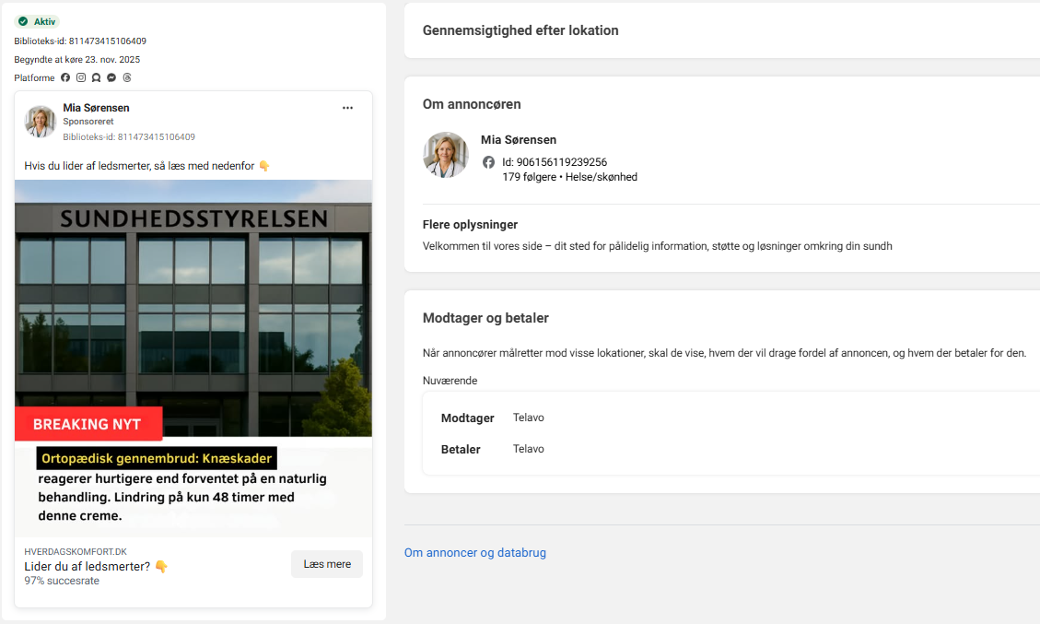Click Mia Sørensen name under Om annoncøren

(x=519, y=140)
